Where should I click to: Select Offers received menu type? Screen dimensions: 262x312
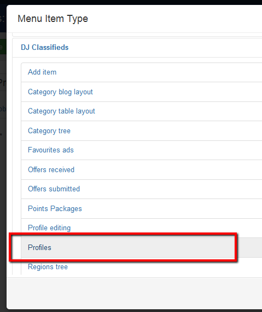click(142, 170)
